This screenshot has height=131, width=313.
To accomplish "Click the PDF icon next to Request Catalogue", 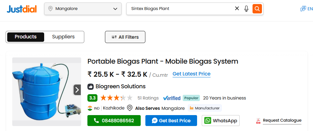I will tap(258, 121).
